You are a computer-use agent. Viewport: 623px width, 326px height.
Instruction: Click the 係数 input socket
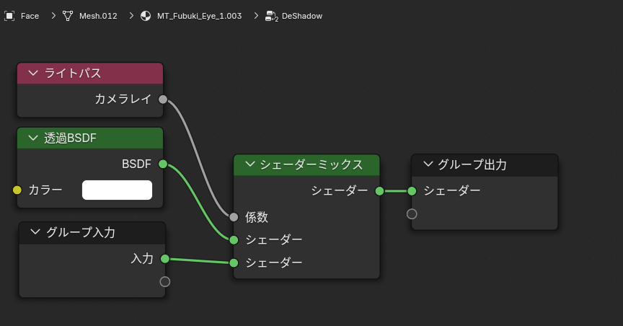[234, 217]
